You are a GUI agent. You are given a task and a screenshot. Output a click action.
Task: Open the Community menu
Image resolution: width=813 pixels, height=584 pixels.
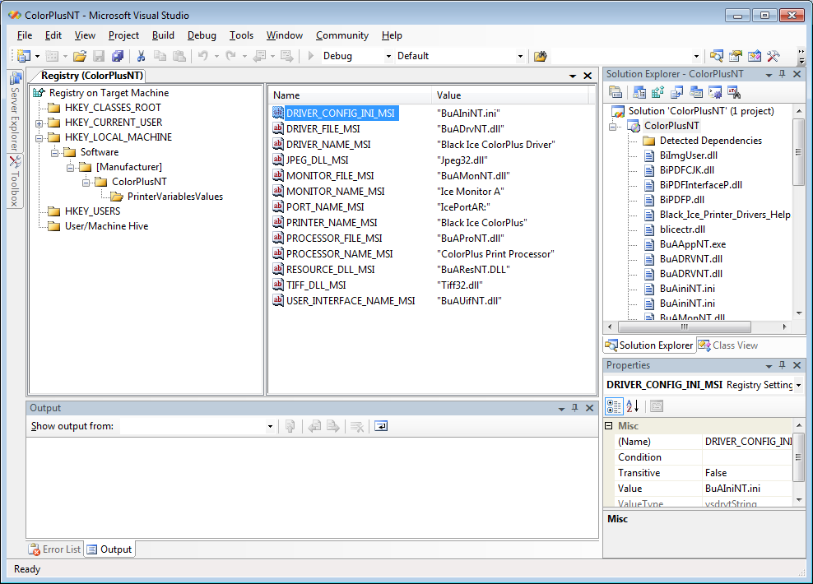342,35
